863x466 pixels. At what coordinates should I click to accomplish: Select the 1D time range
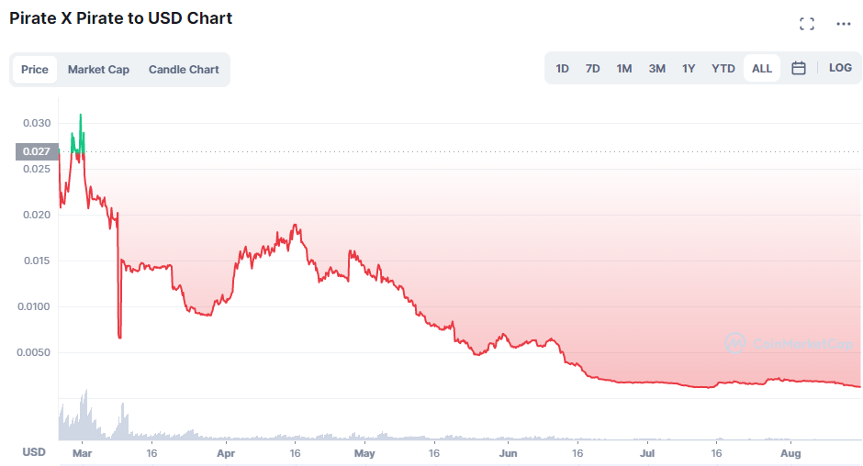pyautogui.click(x=562, y=68)
